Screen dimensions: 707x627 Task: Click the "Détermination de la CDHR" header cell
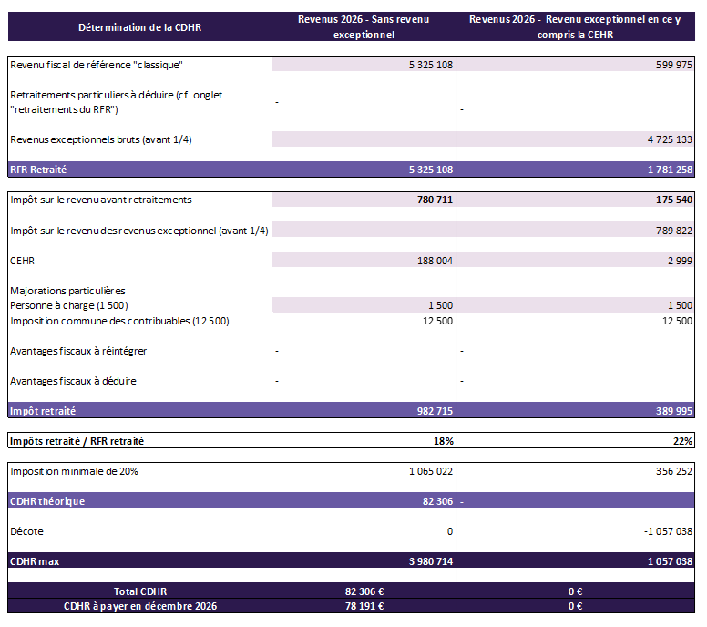pyautogui.click(x=140, y=27)
